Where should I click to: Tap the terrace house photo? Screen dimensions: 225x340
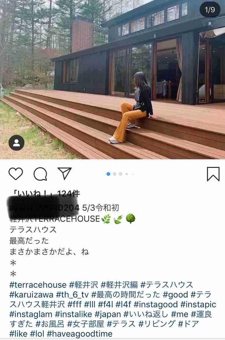(112, 79)
